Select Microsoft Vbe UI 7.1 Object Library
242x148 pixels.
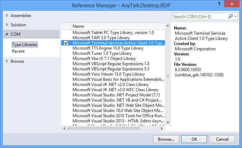pos(113,58)
